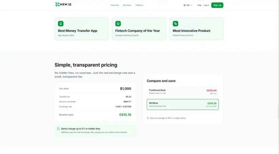279x154 pixels.
Task: Click the $994.77 amount converted value
Action: (127, 102)
